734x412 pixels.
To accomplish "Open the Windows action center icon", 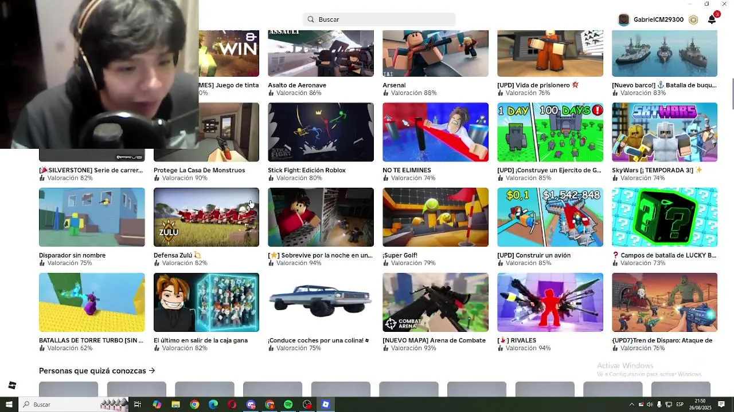I will [721, 405].
